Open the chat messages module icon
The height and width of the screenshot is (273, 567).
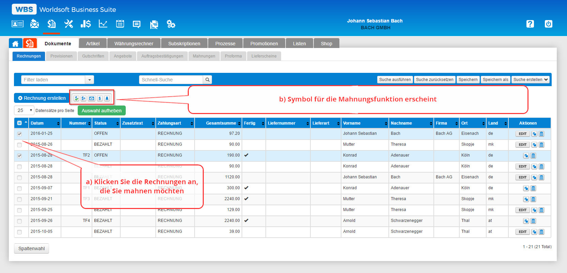137,24
